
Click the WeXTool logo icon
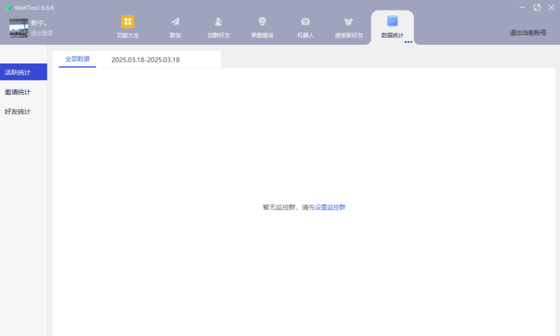point(9,8)
